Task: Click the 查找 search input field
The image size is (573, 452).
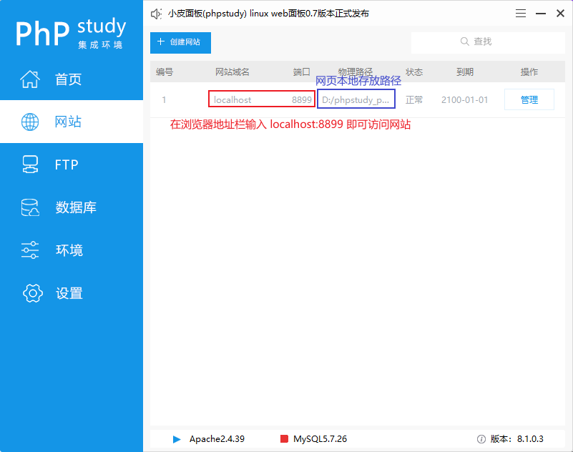Action: [488, 41]
